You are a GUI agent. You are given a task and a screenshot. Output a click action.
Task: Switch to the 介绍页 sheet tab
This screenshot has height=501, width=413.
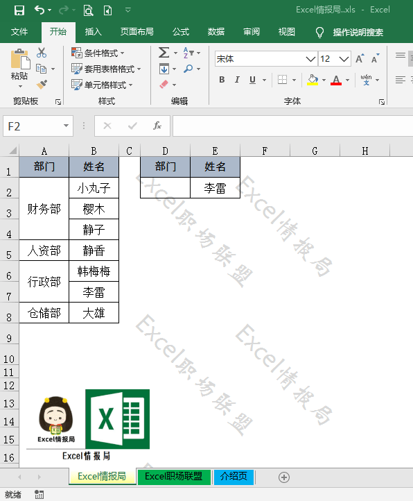coord(234,477)
